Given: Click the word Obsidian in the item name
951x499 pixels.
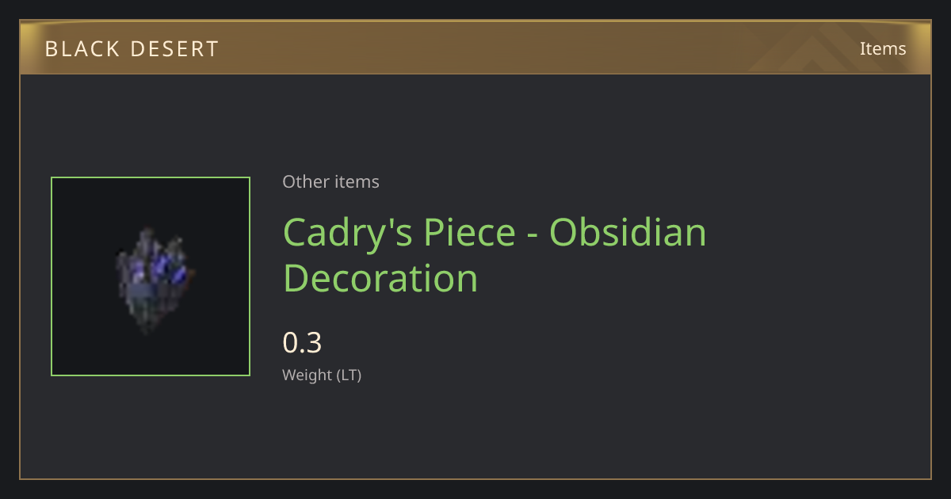Looking at the screenshot, I should pos(628,231).
